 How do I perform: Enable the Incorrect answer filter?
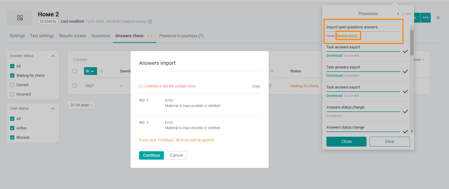click(12, 94)
